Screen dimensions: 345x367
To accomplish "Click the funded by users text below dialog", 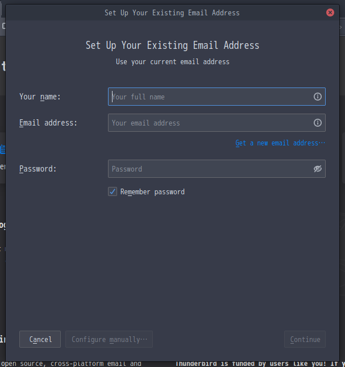I will click(x=260, y=364).
